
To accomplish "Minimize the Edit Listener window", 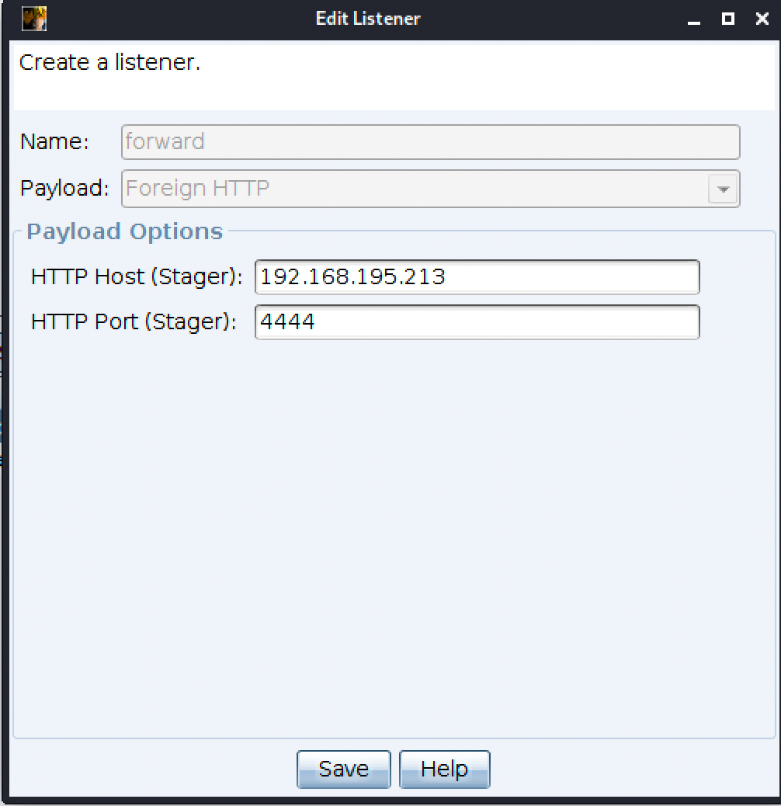I will coord(693,19).
